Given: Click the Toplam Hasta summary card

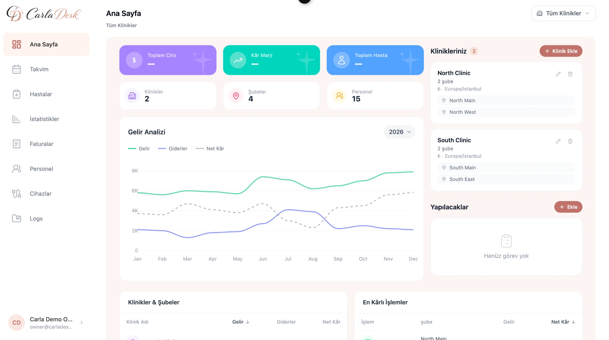Looking at the screenshot, I should point(375,60).
